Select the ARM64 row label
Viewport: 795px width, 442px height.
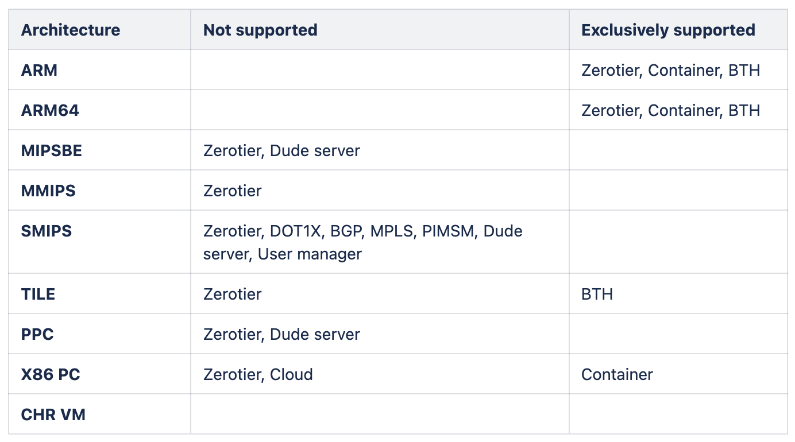pyautogui.click(x=50, y=110)
